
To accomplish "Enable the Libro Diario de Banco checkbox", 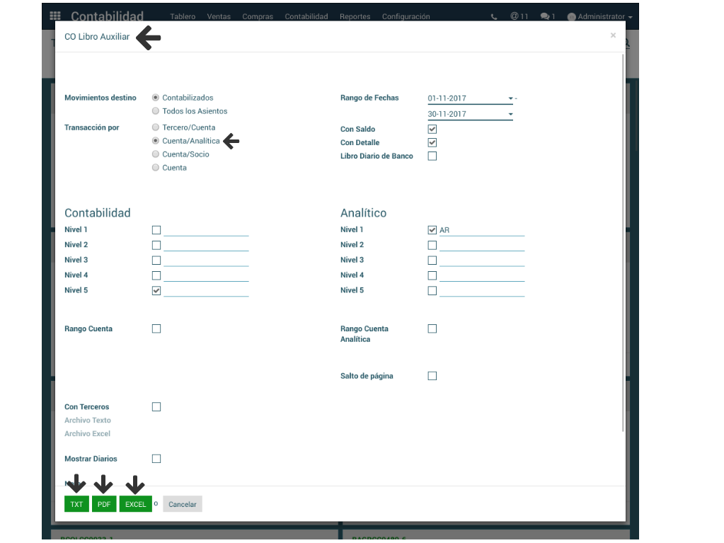I will [x=432, y=156].
